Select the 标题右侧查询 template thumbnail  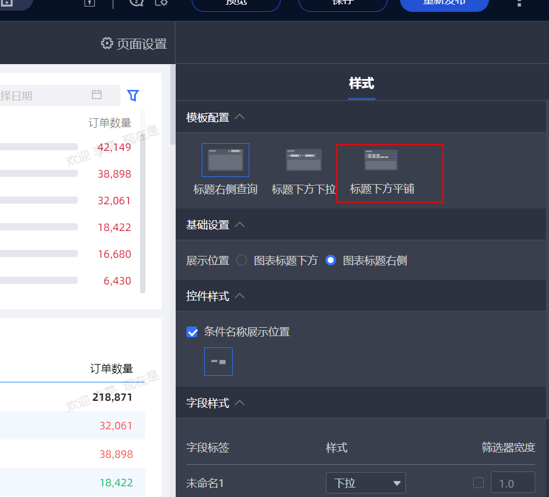(x=226, y=160)
